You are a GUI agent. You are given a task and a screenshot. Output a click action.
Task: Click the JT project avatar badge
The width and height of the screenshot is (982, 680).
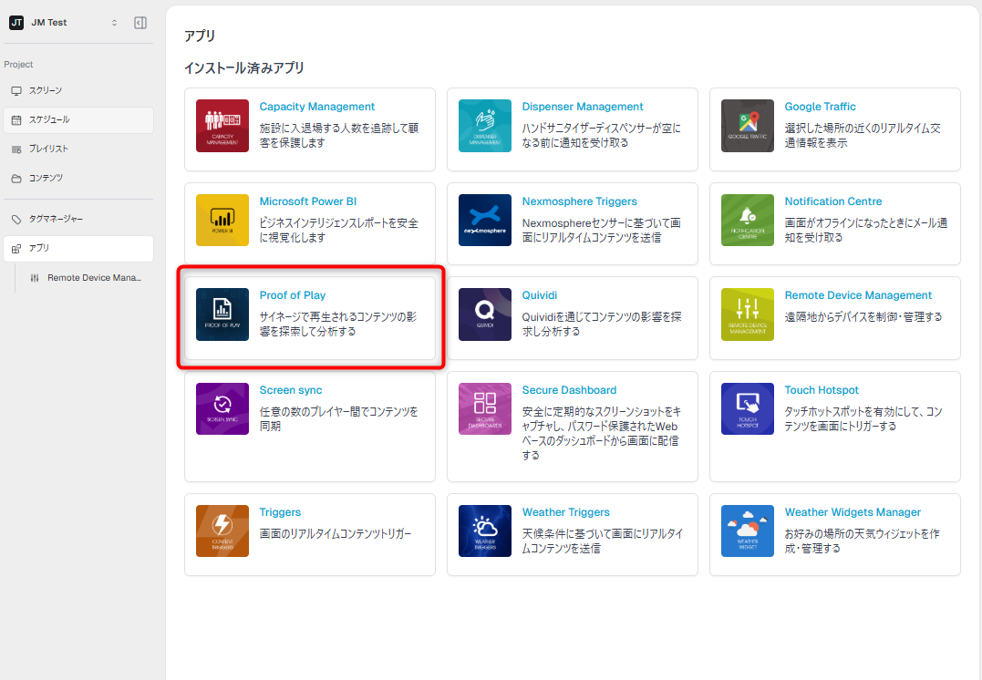(16, 23)
